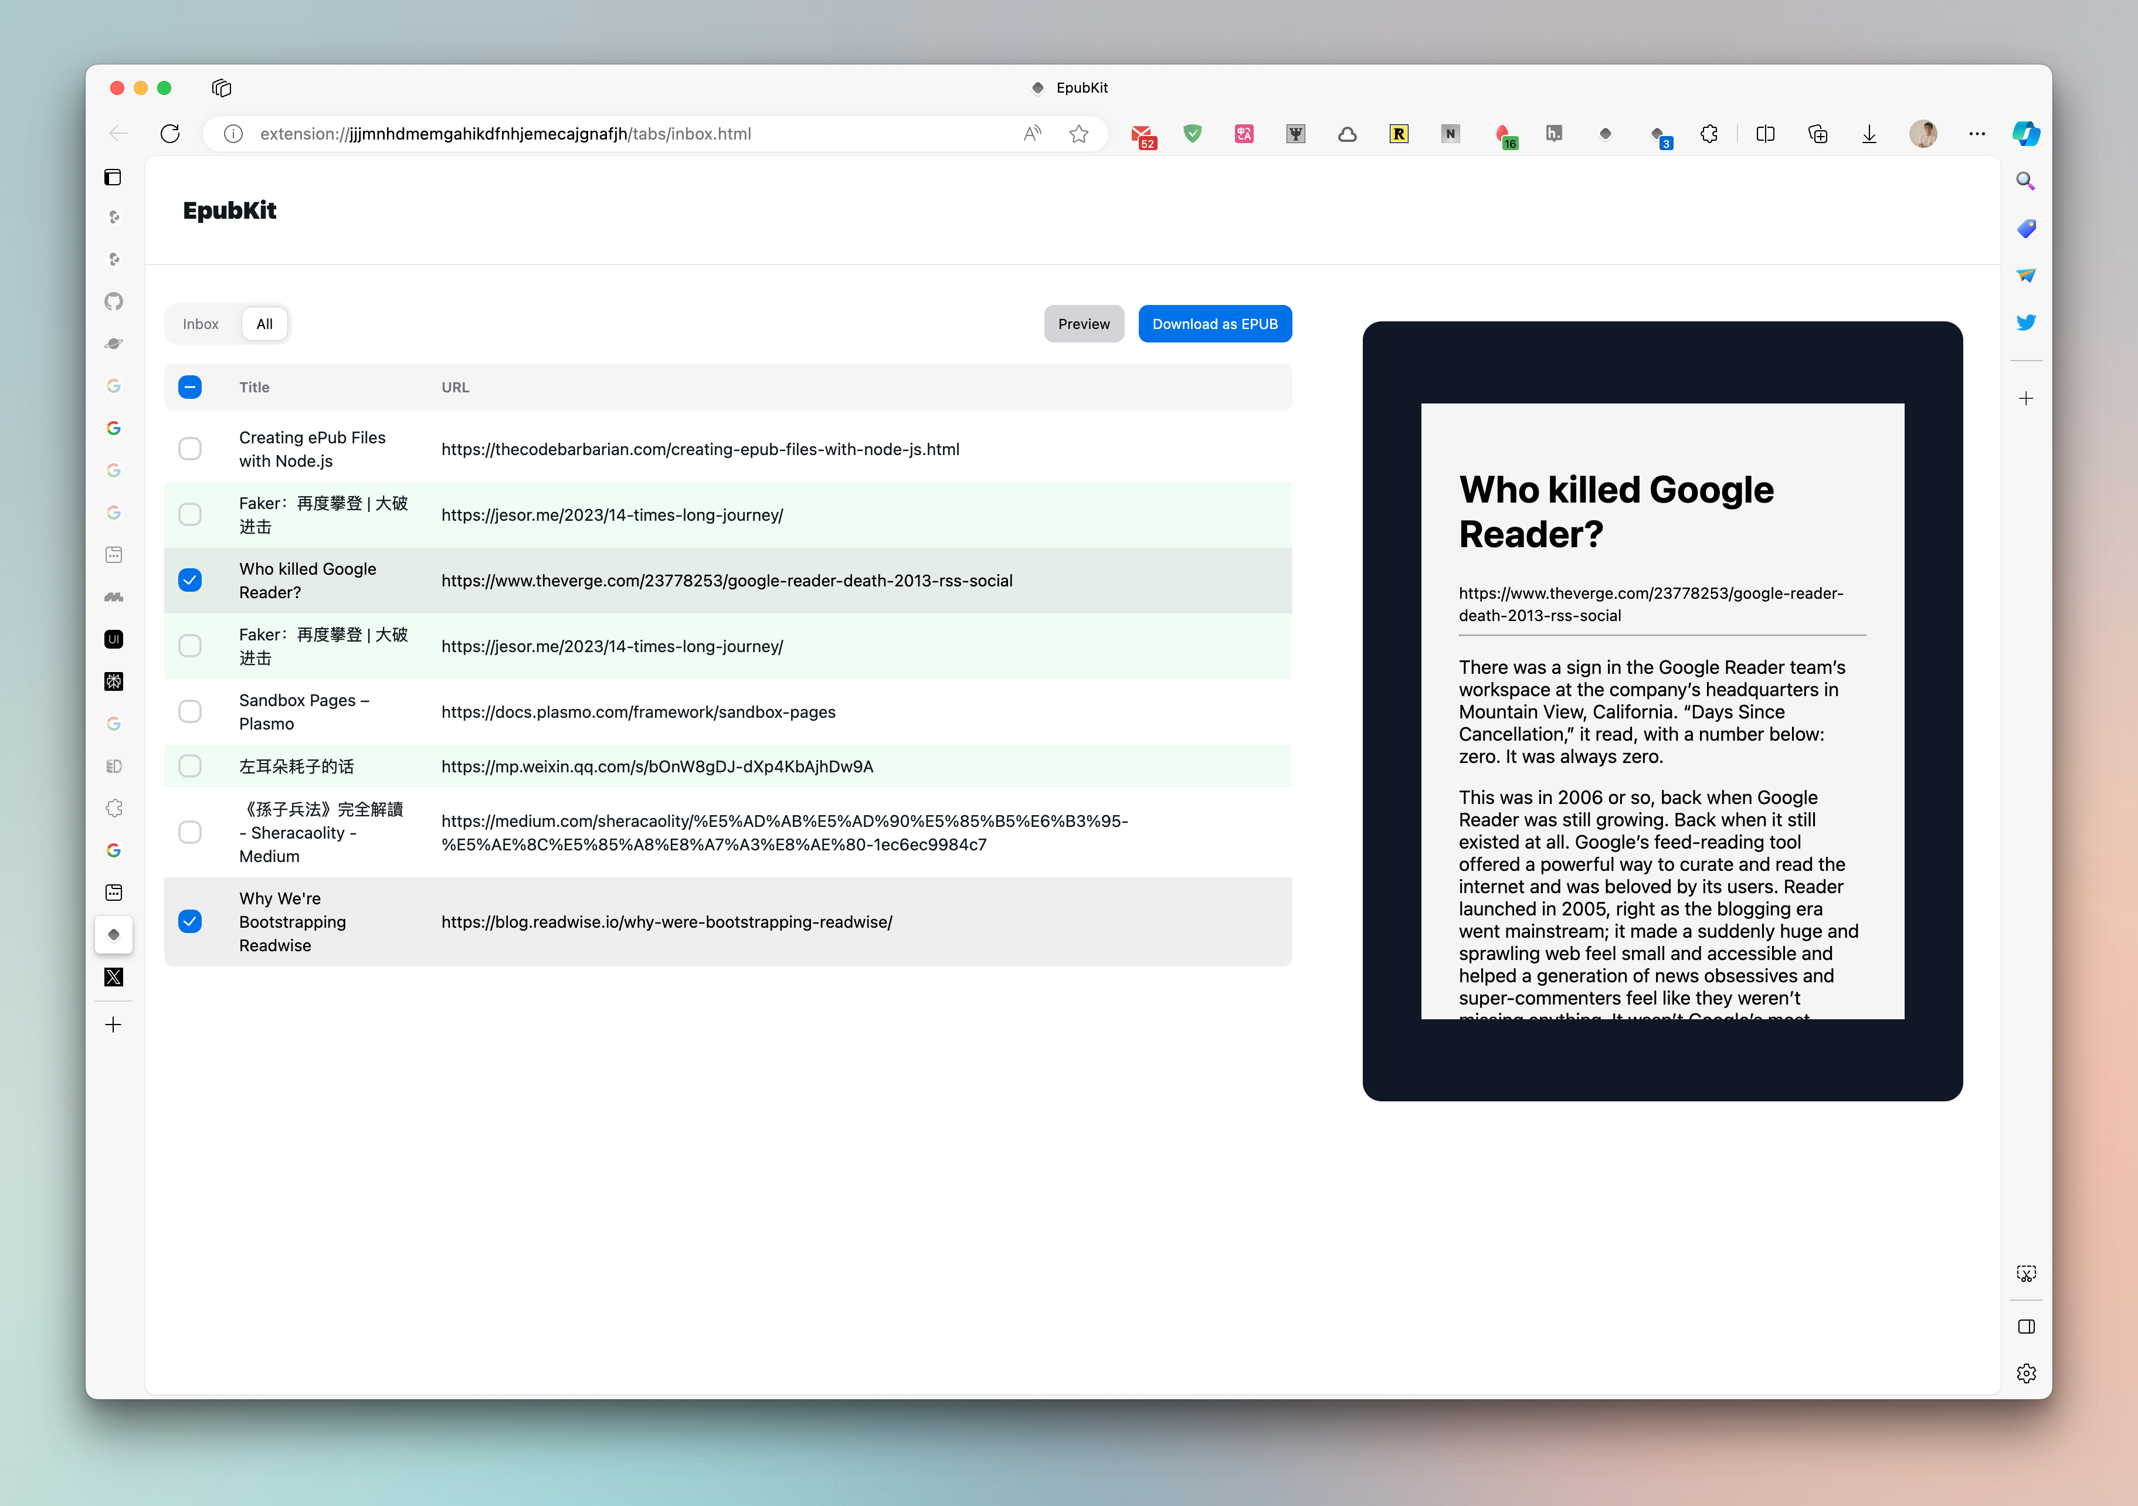Switch to the Inbox tab

click(200, 324)
